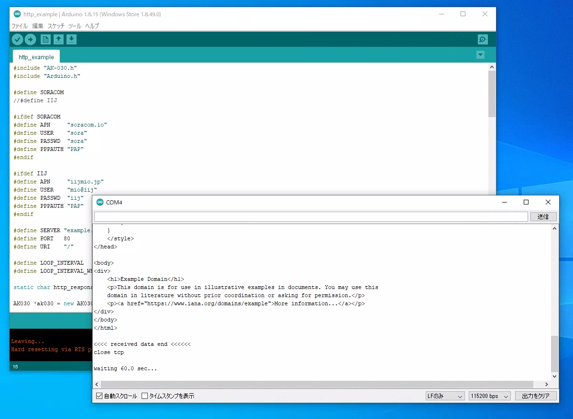
Task: Click the text "iijmio.jp" in the code
Action: pyautogui.click(x=86, y=182)
